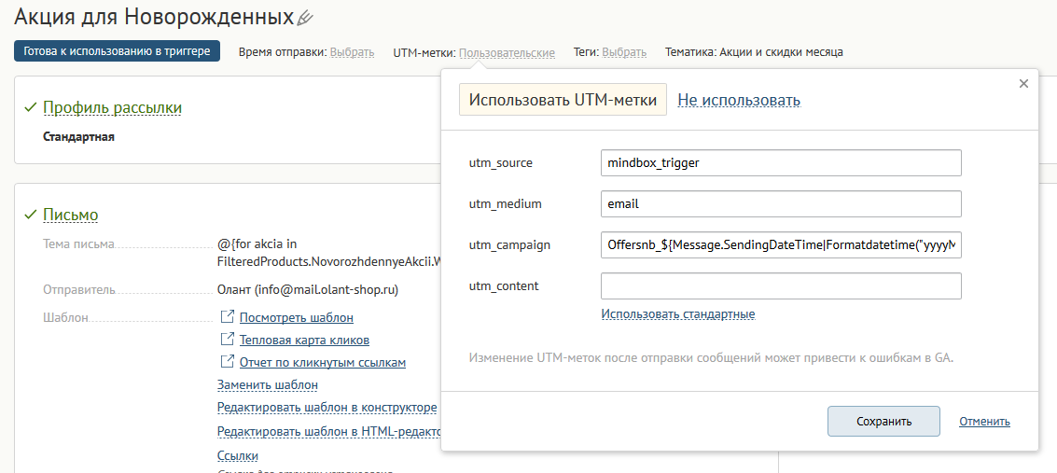The image size is (1057, 473).
Task: Open the Время отправки 'Выбрать' selector
Action: [x=352, y=52]
